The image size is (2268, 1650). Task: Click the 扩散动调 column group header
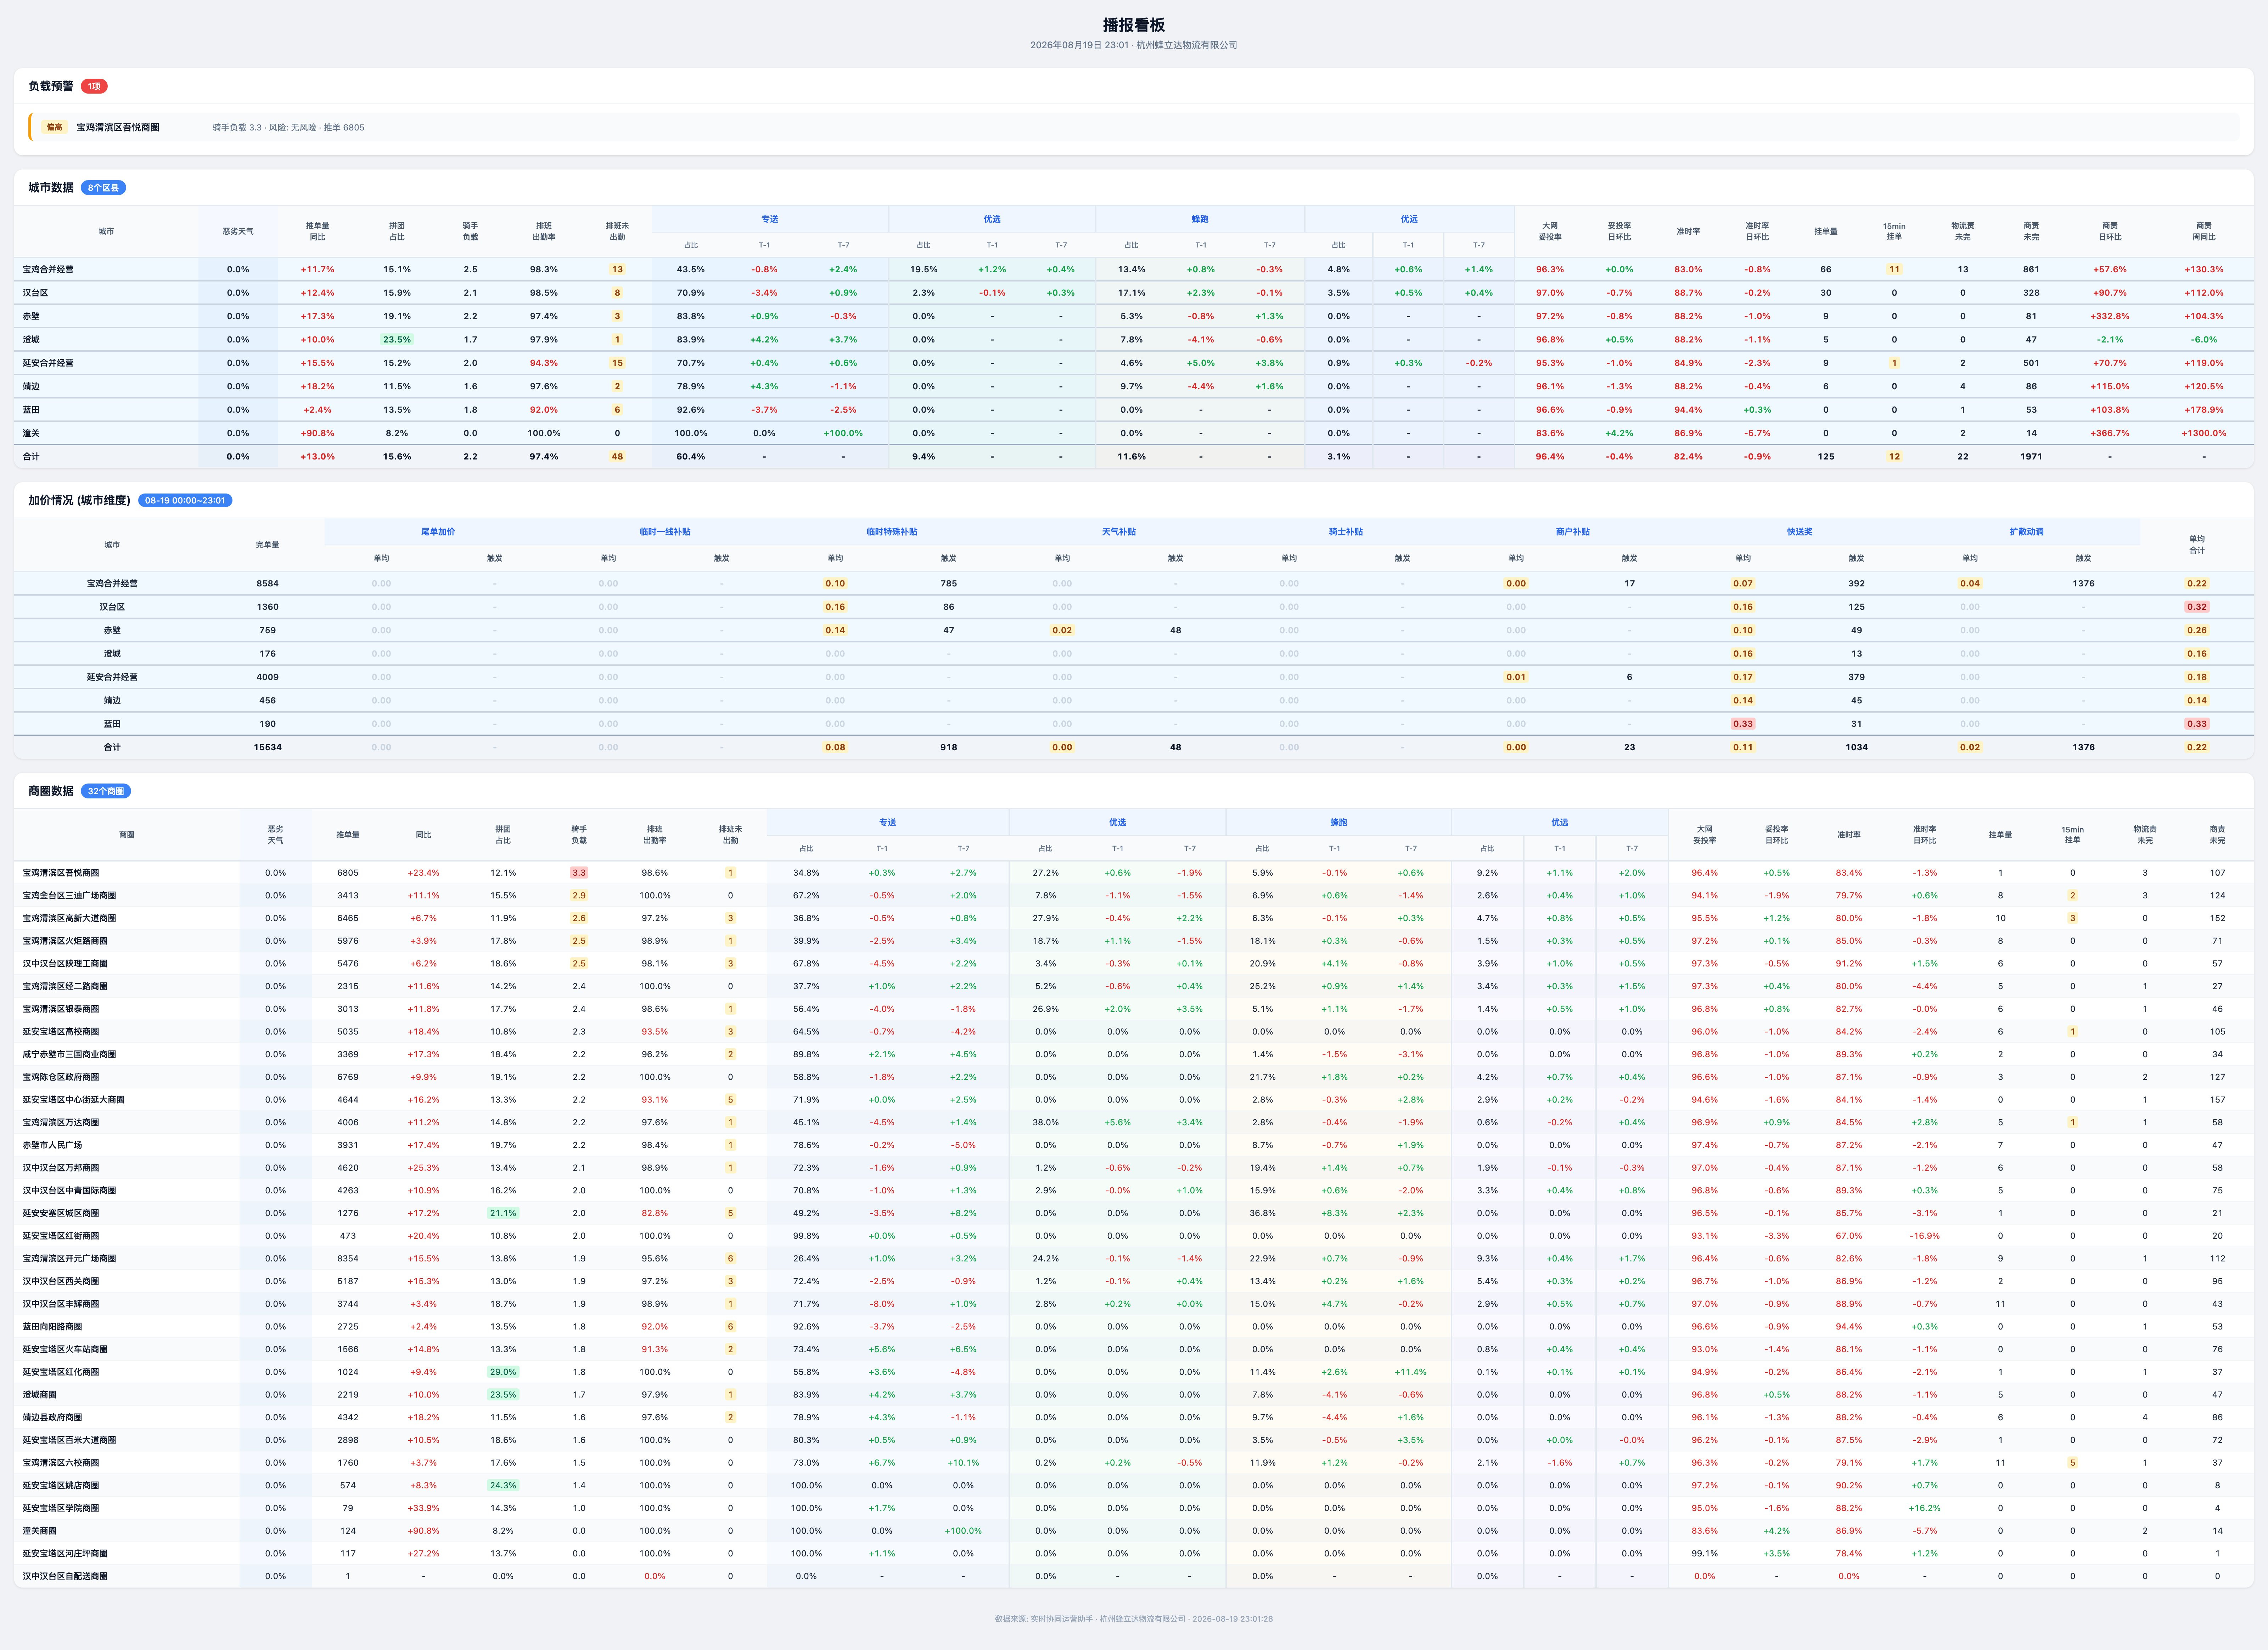[x=2027, y=531]
